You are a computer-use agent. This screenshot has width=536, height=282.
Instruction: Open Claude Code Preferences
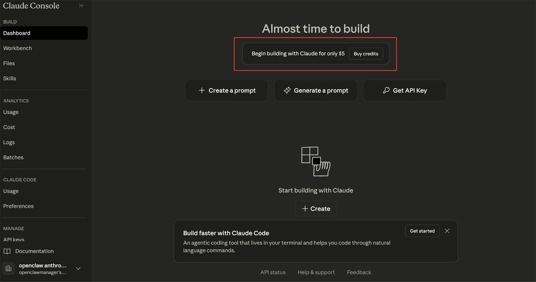pos(18,206)
